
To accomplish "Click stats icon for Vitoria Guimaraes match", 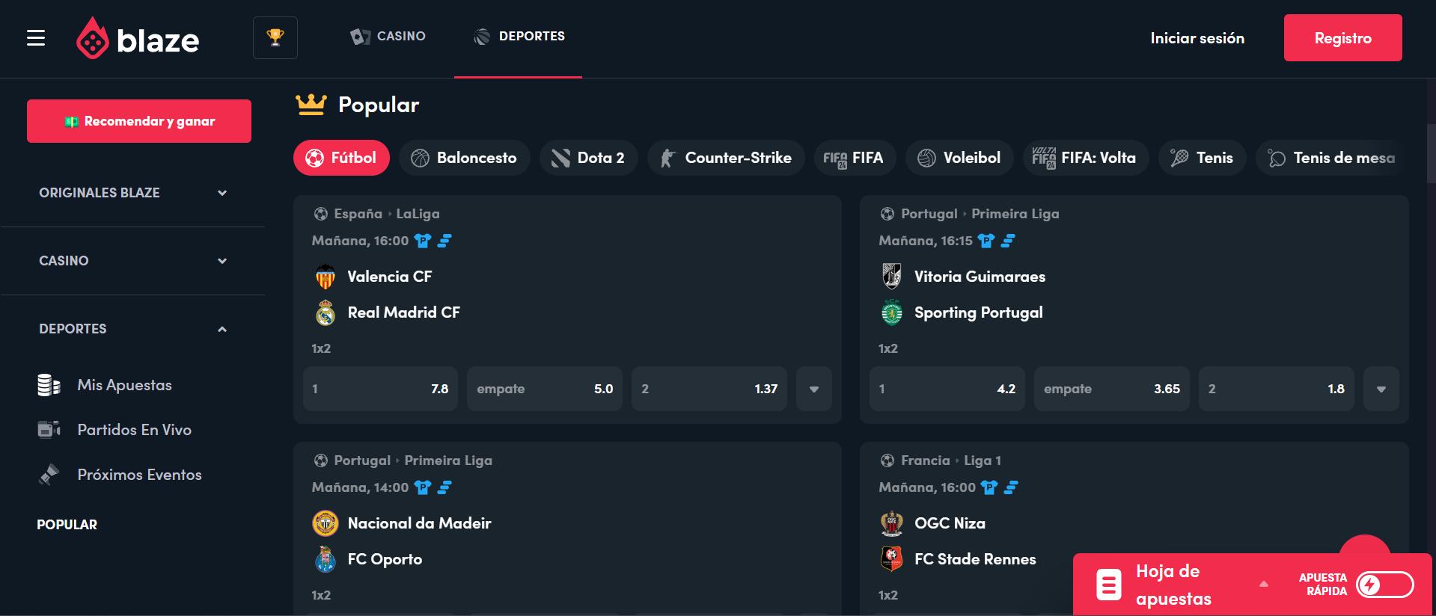I will tap(1008, 241).
